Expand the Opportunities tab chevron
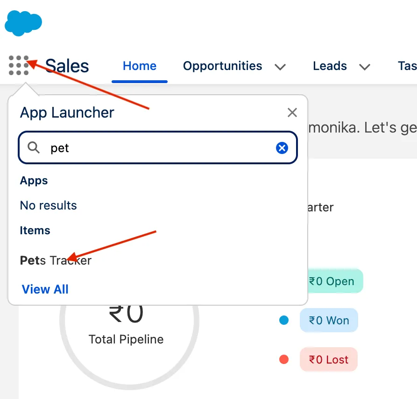 pos(280,67)
